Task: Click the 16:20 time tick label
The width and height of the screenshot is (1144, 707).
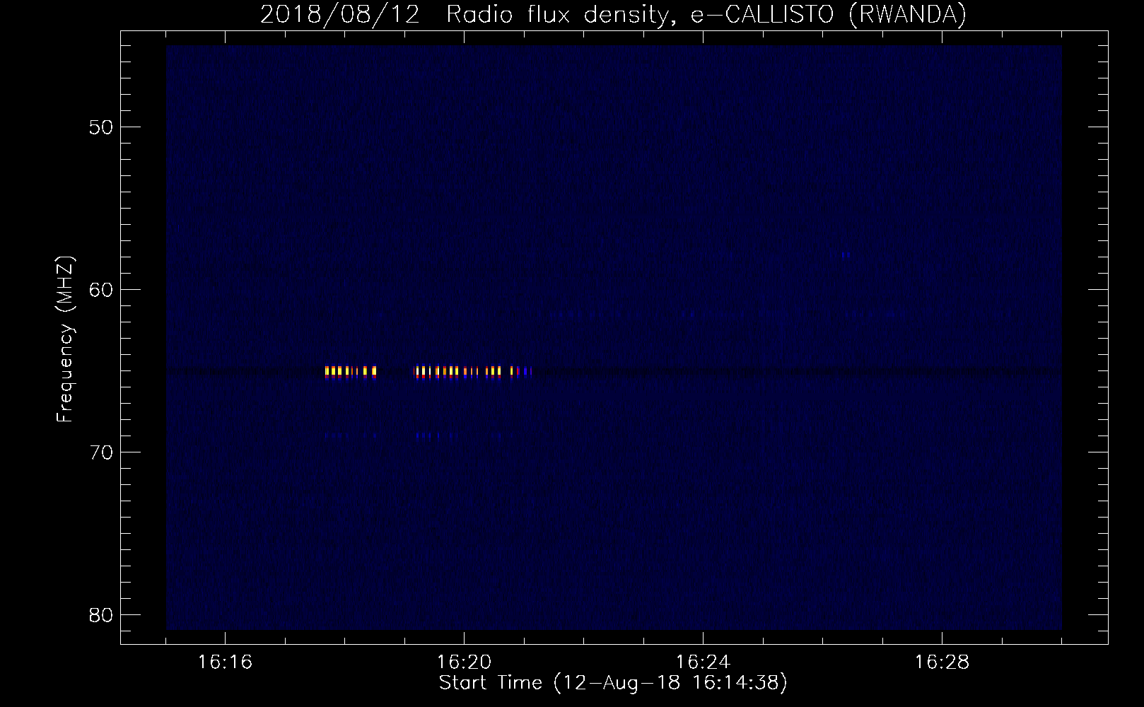Action: 464,662
